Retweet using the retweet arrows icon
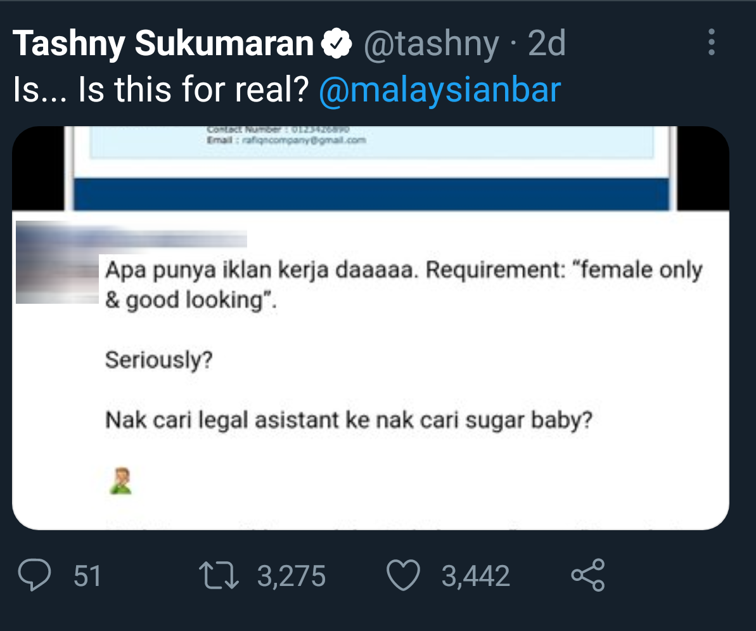This screenshot has height=631, width=756. point(219,575)
